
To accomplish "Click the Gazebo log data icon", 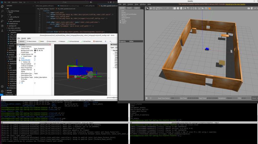I will (x=252, y=8).
